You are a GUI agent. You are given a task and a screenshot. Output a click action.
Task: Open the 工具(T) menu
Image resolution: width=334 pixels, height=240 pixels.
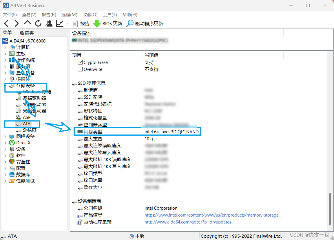(x=109, y=14)
